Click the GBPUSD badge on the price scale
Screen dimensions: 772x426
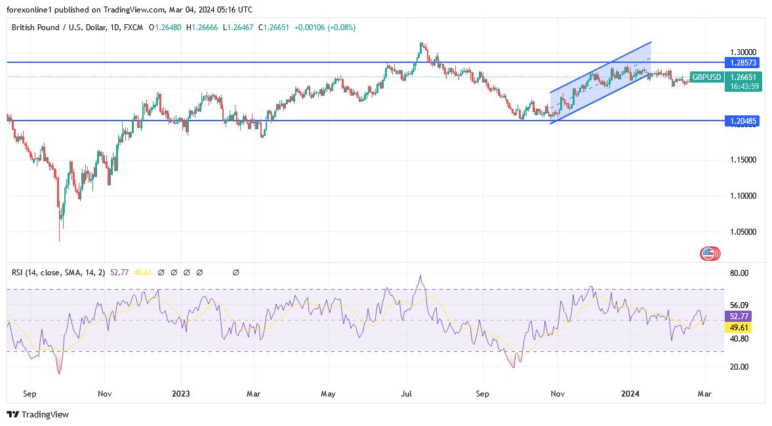tap(706, 77)
